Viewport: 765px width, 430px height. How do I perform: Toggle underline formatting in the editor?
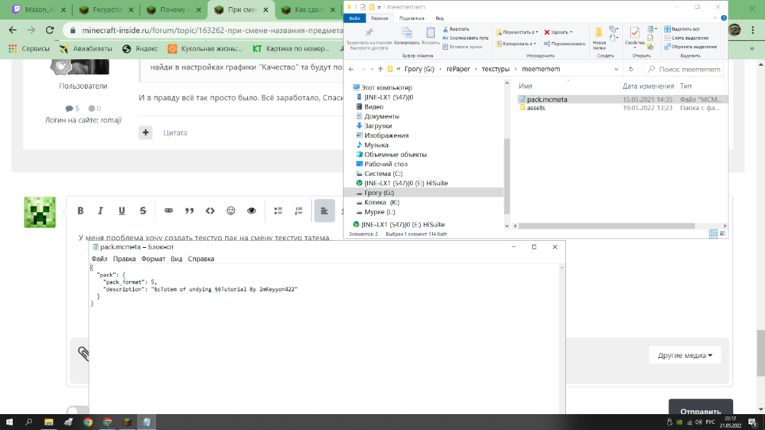click(122, 211)
